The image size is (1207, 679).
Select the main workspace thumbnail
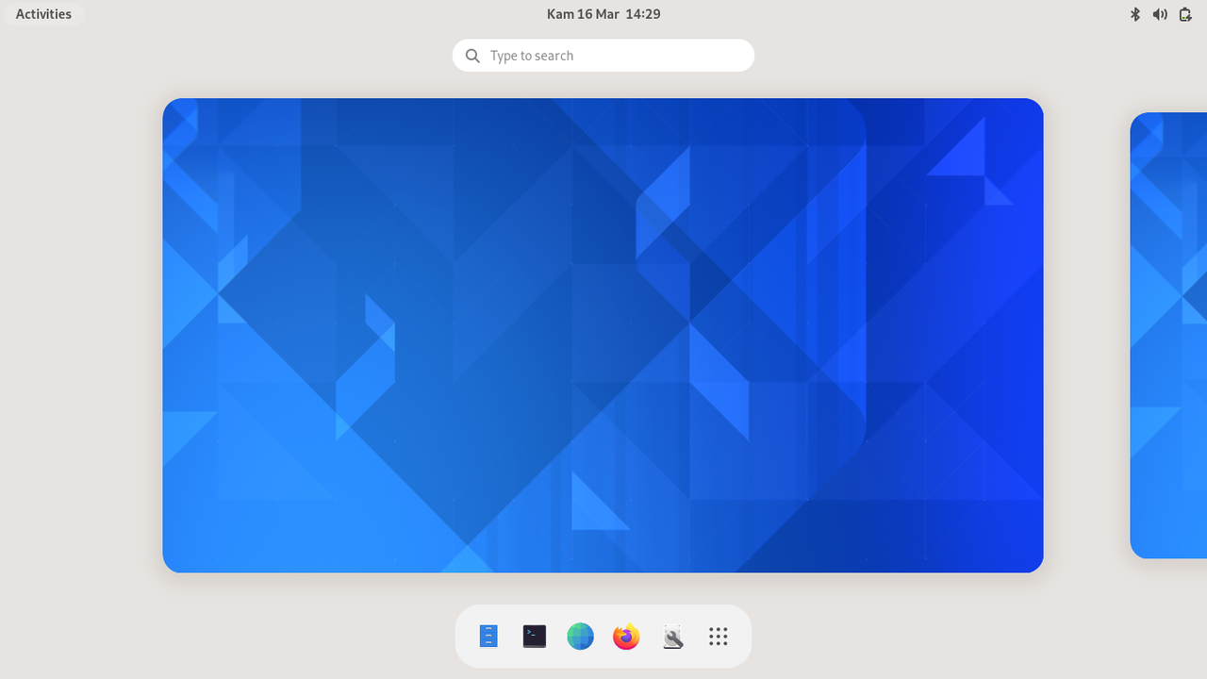(x=603, y=336)
